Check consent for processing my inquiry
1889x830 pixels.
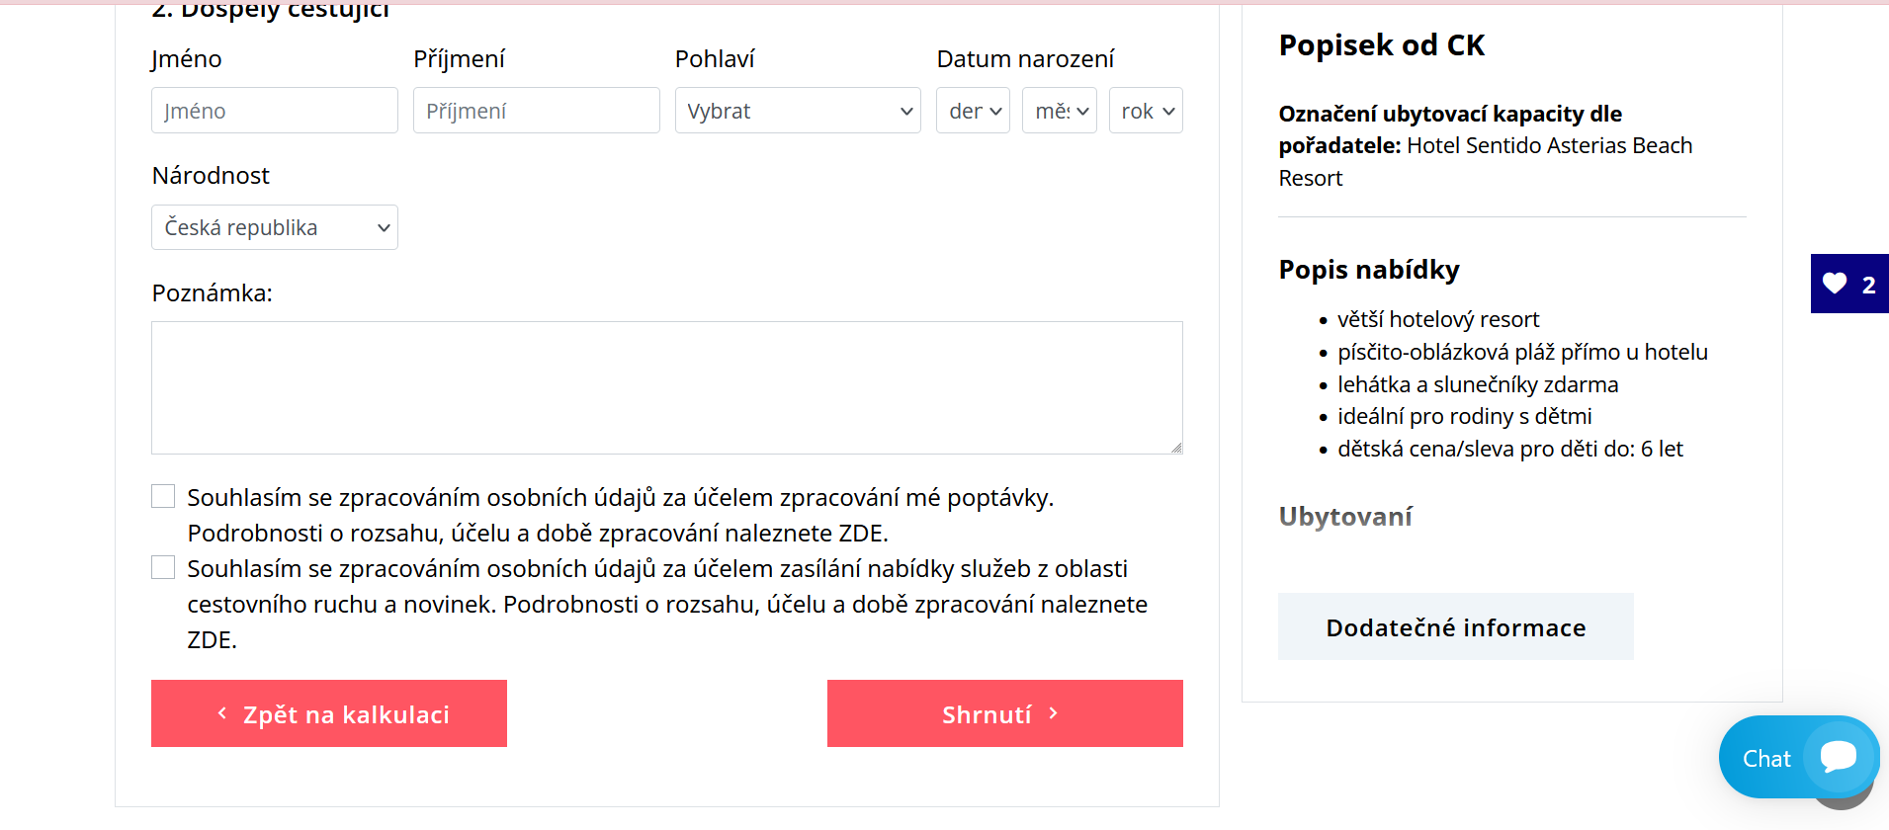tap(163, 496)
